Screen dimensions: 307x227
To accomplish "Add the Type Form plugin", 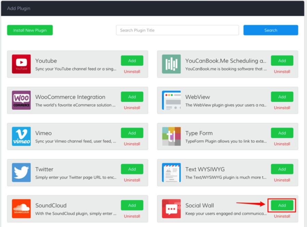I will (282, 133).
